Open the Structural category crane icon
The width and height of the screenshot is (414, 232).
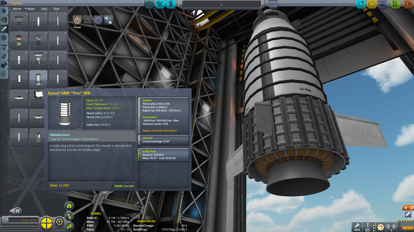click(x=4, y=47)
